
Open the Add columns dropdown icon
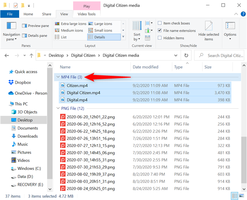point(149,30)
